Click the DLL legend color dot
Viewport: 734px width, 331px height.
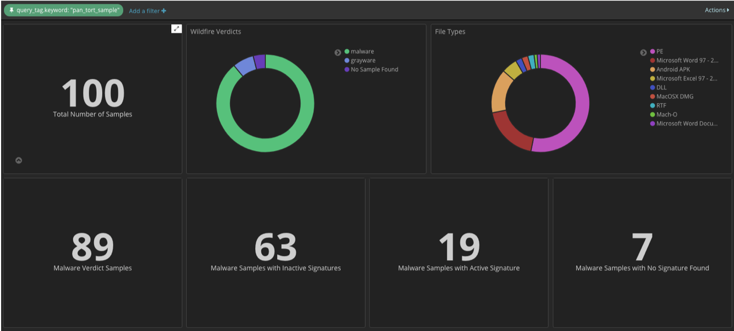[652, 87]
